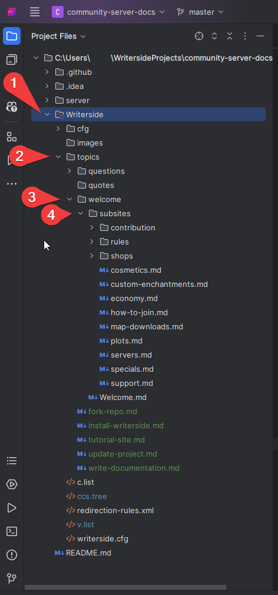Open the Terminal tool window
Image resolution: width=278 pixels, height=595 pixels.
(x=12, y=531)
